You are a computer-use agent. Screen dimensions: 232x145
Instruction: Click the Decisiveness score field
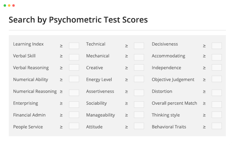pyautogui.click(x=217, y=46)
